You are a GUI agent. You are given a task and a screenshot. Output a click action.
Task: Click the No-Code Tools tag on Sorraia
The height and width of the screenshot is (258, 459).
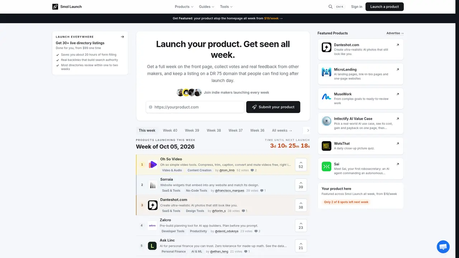click(197, 191)
